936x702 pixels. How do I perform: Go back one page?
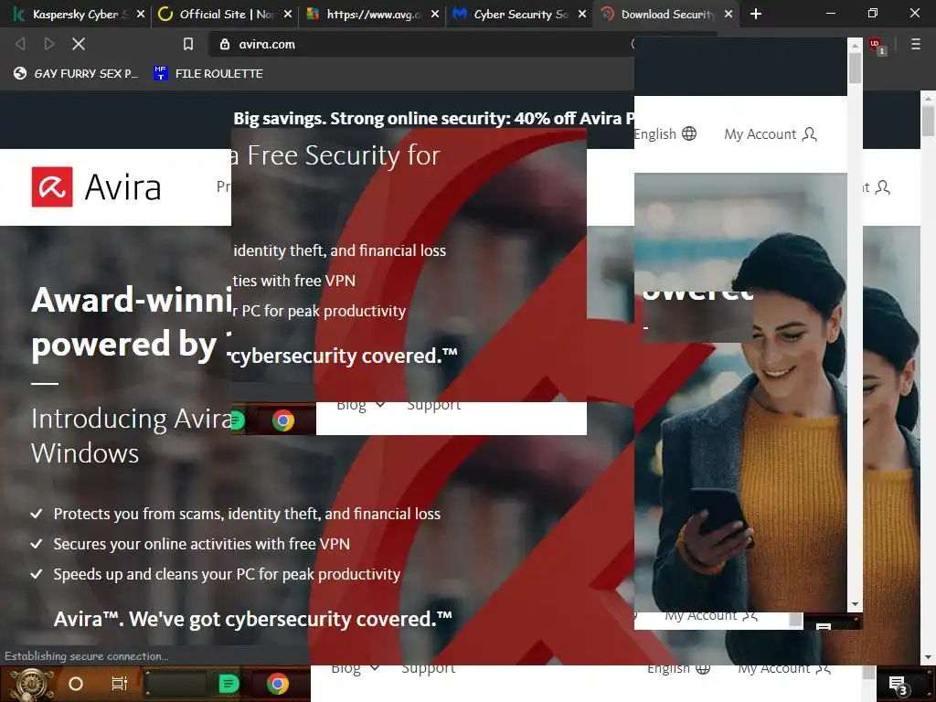[20, 44]
